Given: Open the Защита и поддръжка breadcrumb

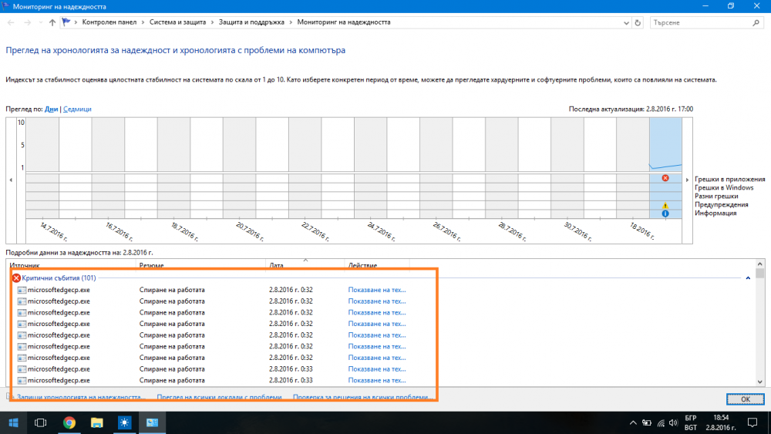Looking at the screenshot, I should [x=251, y=22].
